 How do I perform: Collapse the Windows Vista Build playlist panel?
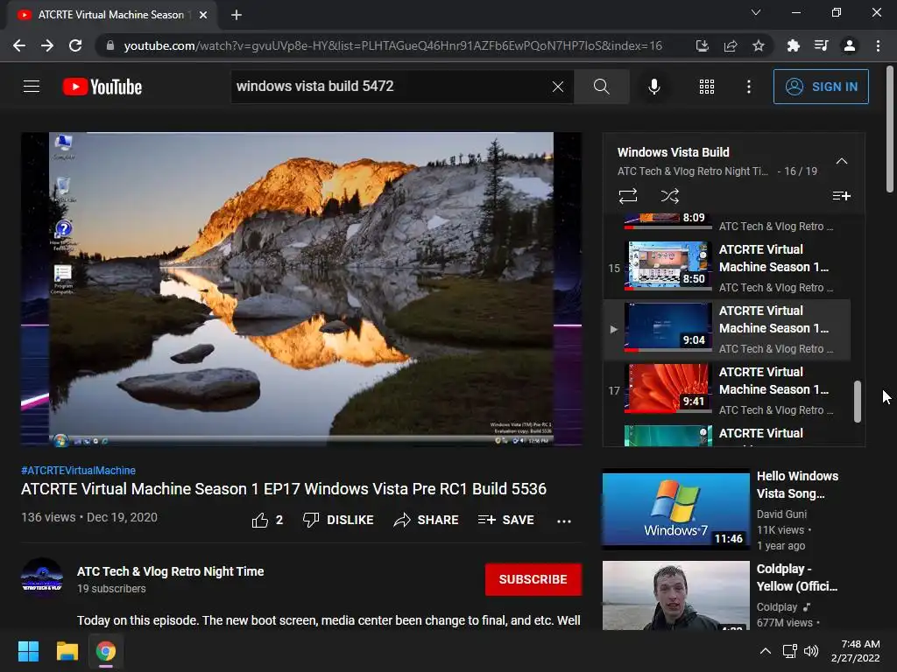pyautogui.click(x=842, y=161)
